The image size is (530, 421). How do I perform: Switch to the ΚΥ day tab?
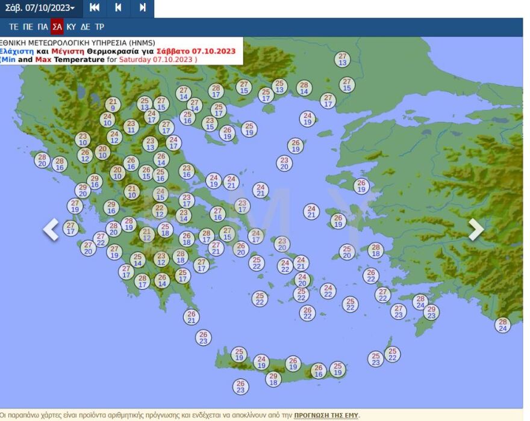[x=72, y=27]
